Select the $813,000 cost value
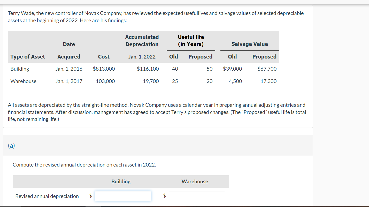This screenshot has width=369, height=207. (x=103, y=69)
